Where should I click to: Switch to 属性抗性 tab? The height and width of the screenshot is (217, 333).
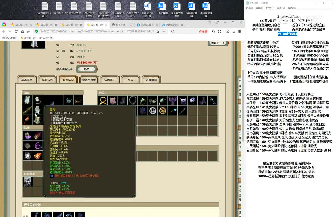pyautogui.click(x=47, y=80)
